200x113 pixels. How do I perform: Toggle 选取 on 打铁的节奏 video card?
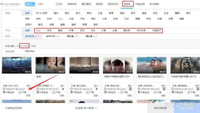(197, 96)
